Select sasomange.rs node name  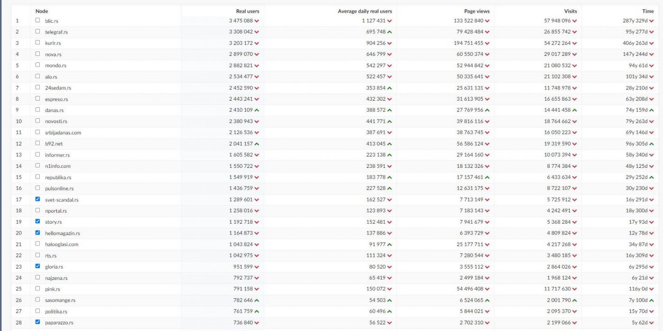[x=60, y=300]
